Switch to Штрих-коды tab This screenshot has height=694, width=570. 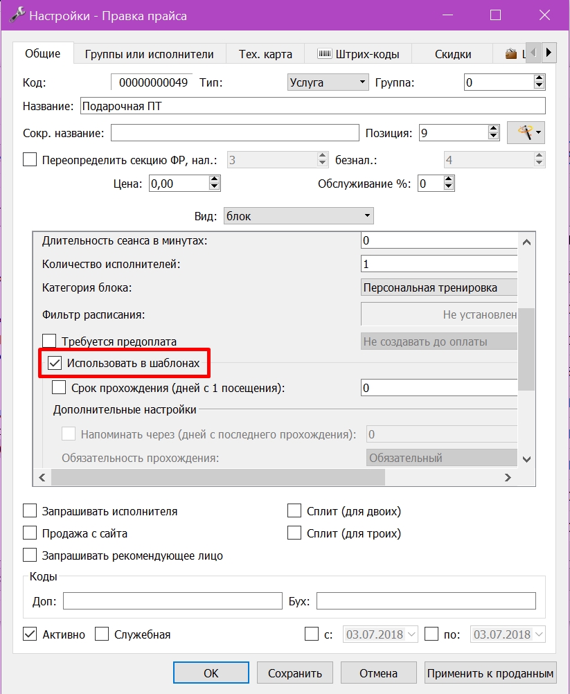point(358,54)
